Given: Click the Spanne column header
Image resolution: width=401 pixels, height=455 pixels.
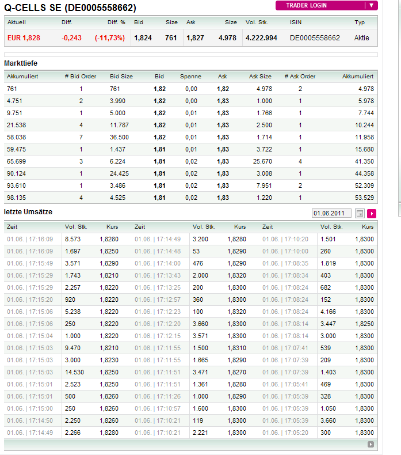Looking at the screenshot, I should pos(190,77).
